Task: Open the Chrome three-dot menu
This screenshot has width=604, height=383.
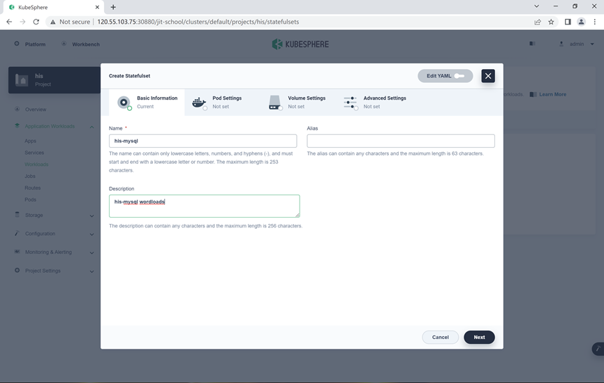Action: click(x=595, y=22)
